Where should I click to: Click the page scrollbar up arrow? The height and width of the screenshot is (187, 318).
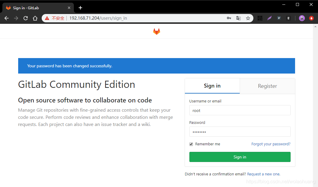pos(315,27)
